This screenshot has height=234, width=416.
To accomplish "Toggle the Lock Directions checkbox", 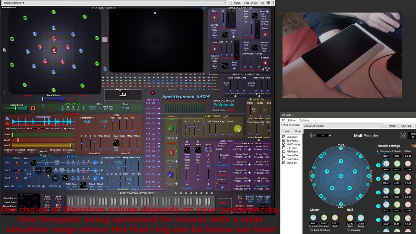I will [x=311, y=230].
